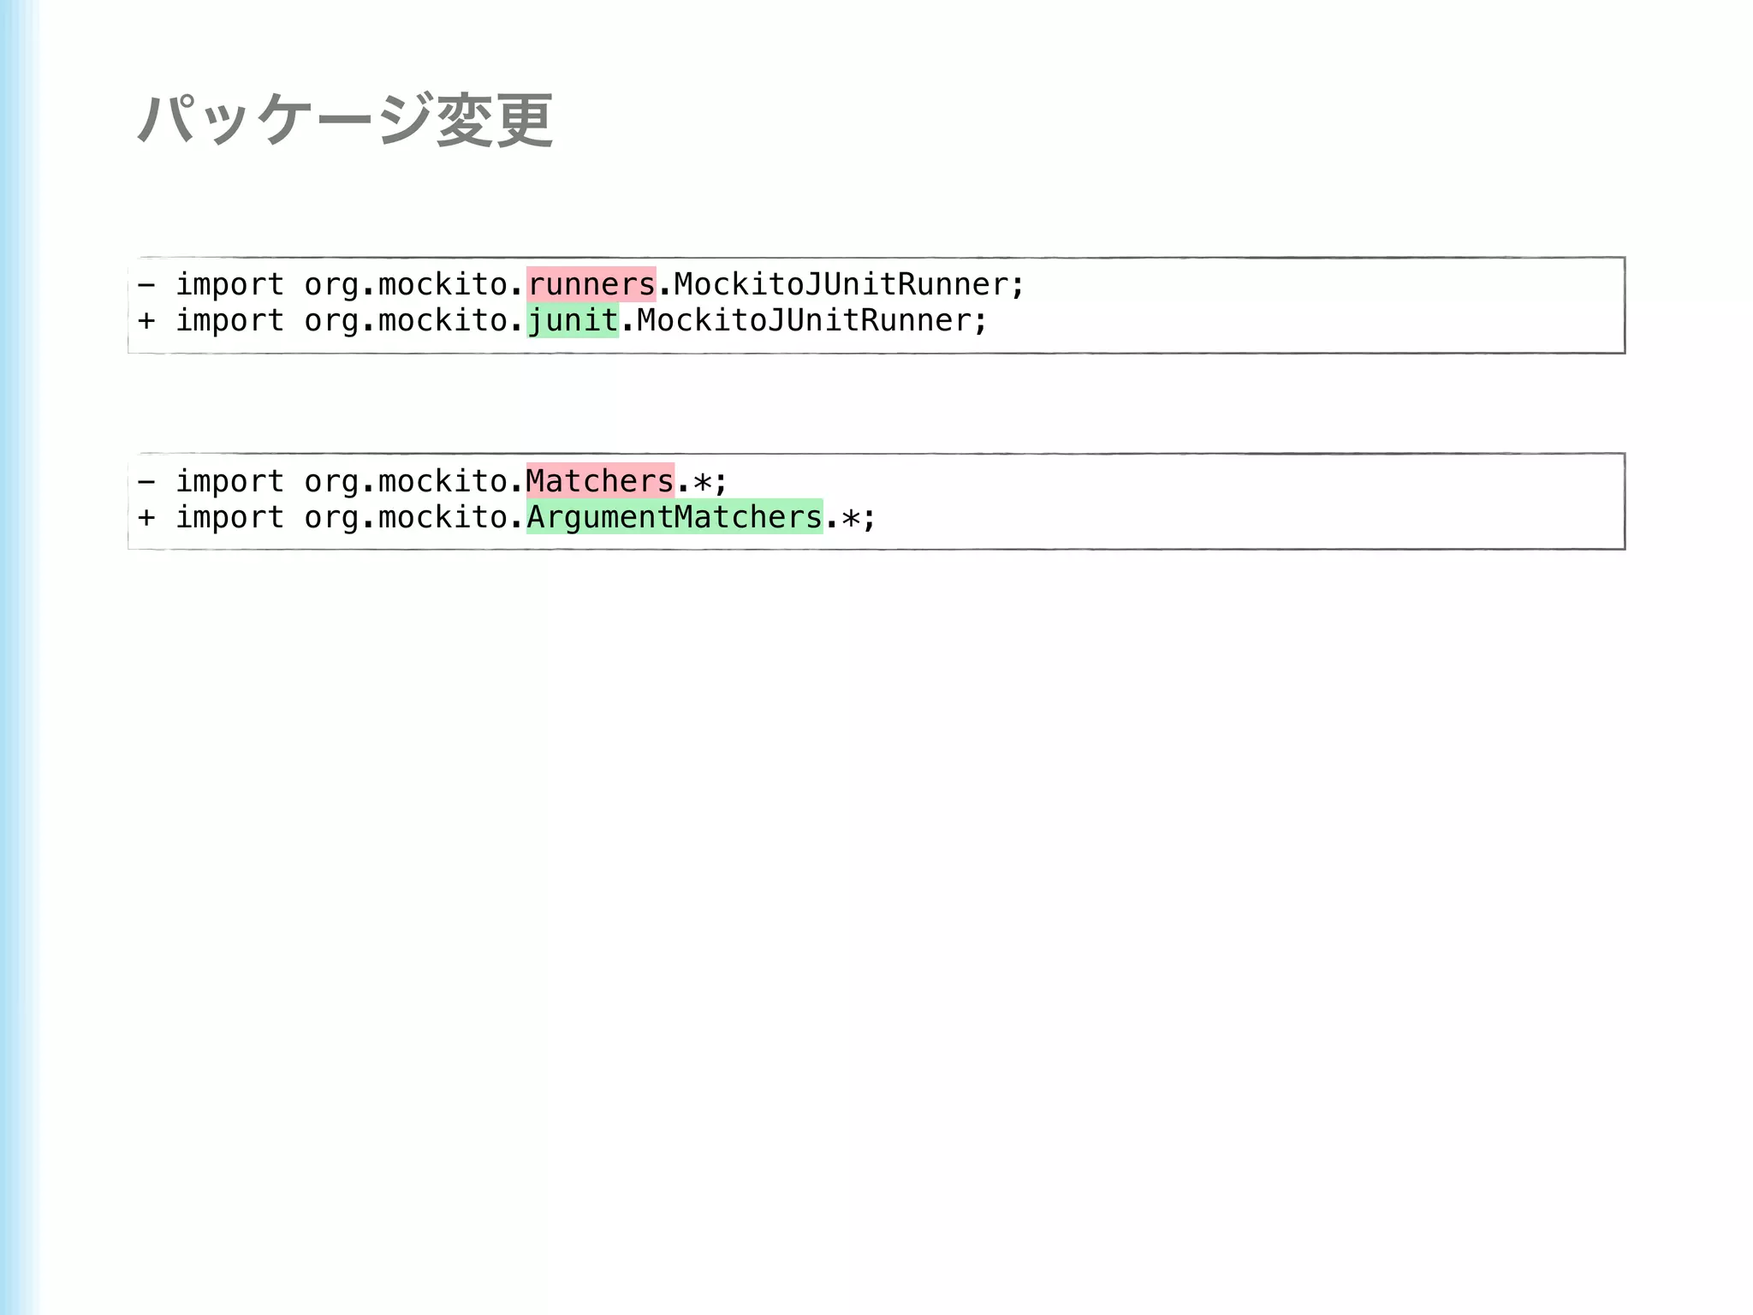
Task: Click org.mockito in the runners import line
Action: [407, 286]
